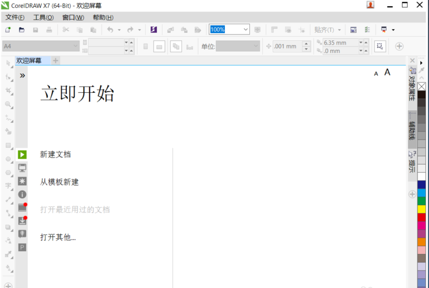Viewport: 429px width, 288px height.
Task: Click the info circle icon in welcome sidebar
Action: [x=22, y=194]
